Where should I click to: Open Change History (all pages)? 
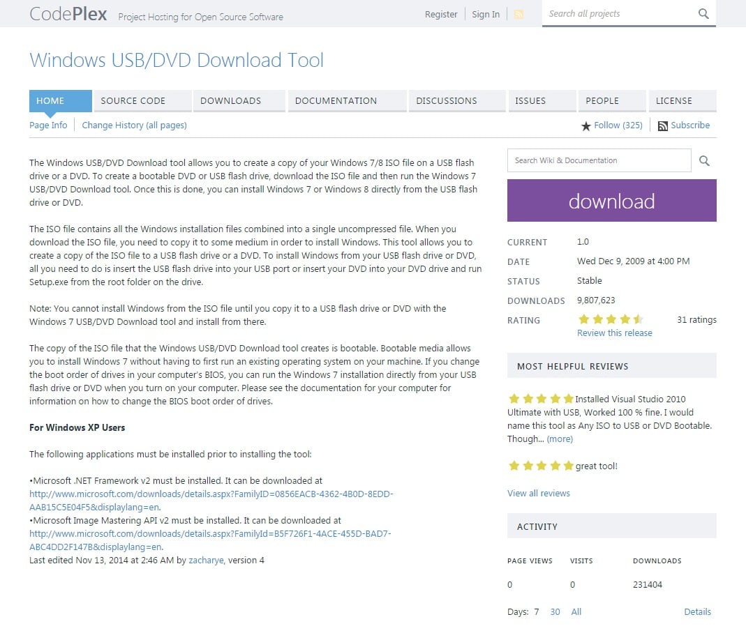(134, 125)
